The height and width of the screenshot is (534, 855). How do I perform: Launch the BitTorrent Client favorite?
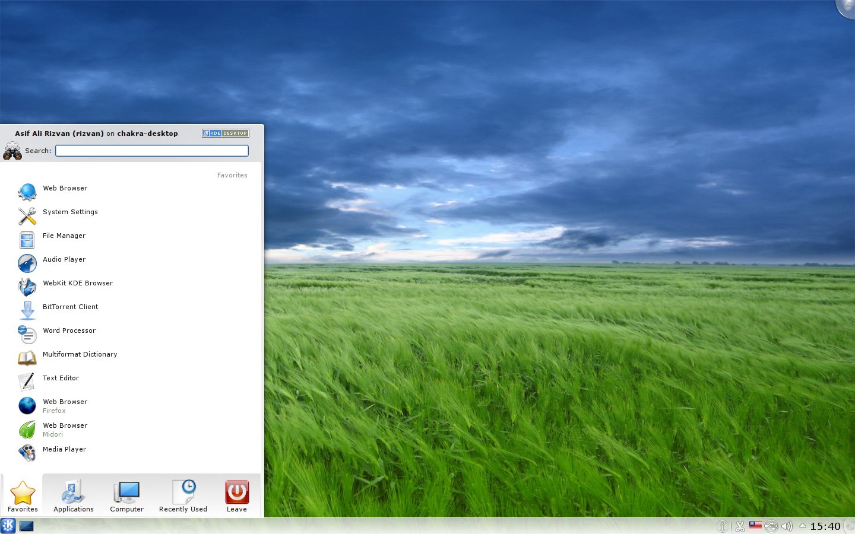[x=131, y=311]
